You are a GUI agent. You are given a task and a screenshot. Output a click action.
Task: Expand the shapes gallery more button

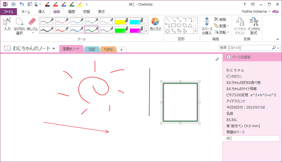click(x=195, y=31)
